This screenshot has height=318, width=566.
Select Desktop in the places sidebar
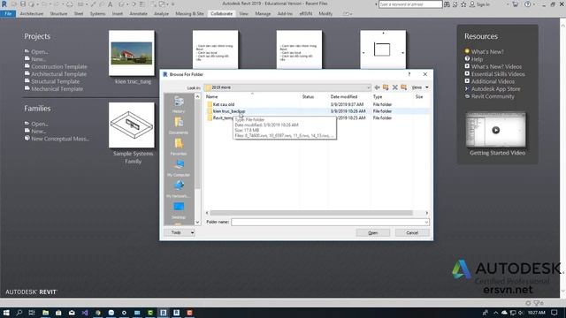click(x=179, y=211)
